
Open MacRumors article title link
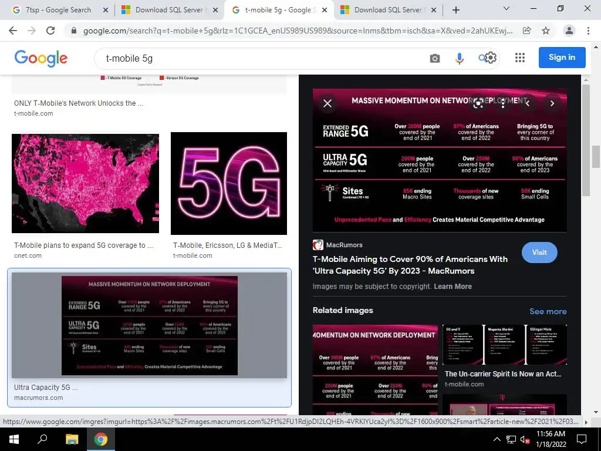pyautogui.click(x=410, y=265)
